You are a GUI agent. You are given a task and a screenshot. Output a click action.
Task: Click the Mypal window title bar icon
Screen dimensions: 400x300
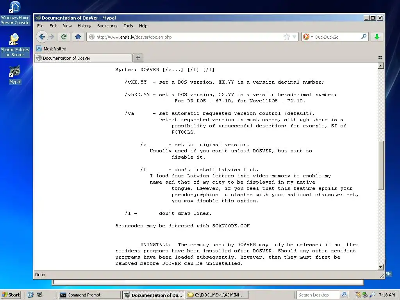pyautogui.click(x=38, y=18)
